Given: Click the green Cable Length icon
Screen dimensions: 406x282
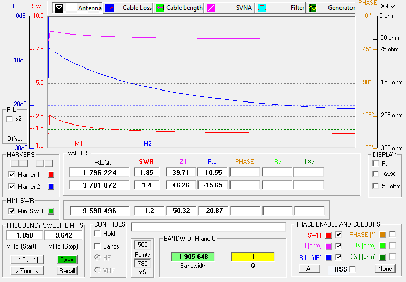Looking at the screenshot, I should pos(161,8).
